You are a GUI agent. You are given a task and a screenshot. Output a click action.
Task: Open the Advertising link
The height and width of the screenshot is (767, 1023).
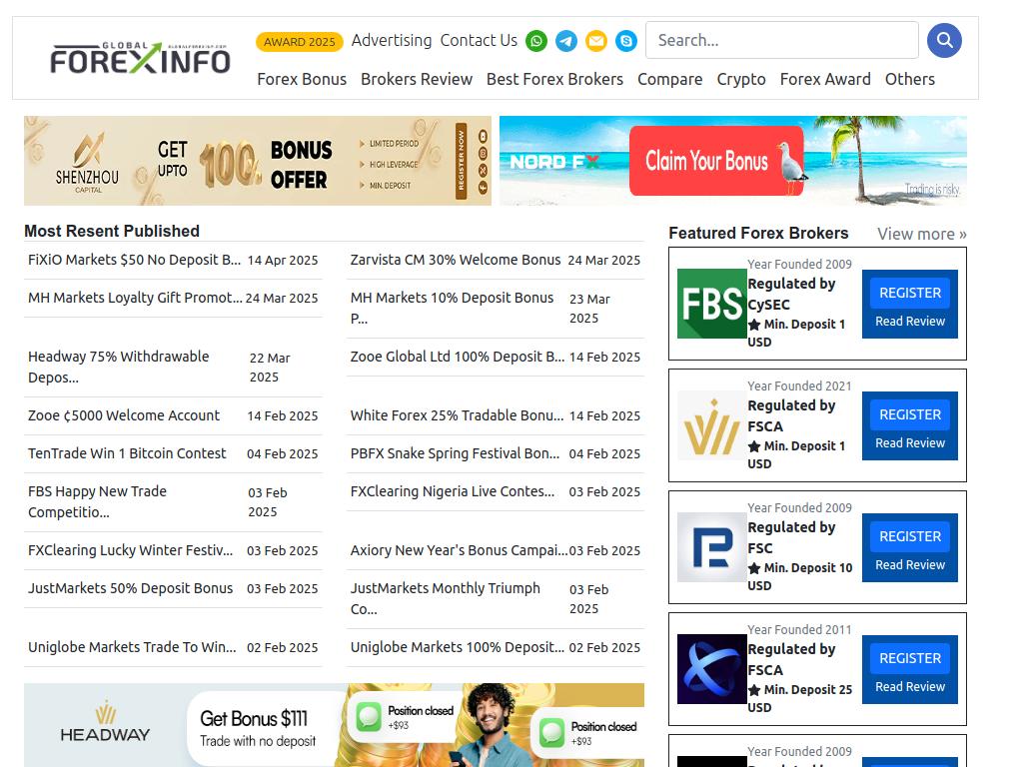click(x=392, y=40)
